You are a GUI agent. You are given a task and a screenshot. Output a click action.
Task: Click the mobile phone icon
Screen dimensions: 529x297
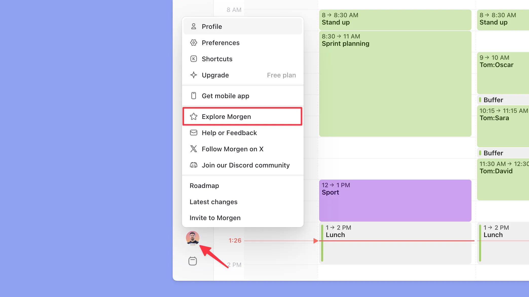click(194, 96)
